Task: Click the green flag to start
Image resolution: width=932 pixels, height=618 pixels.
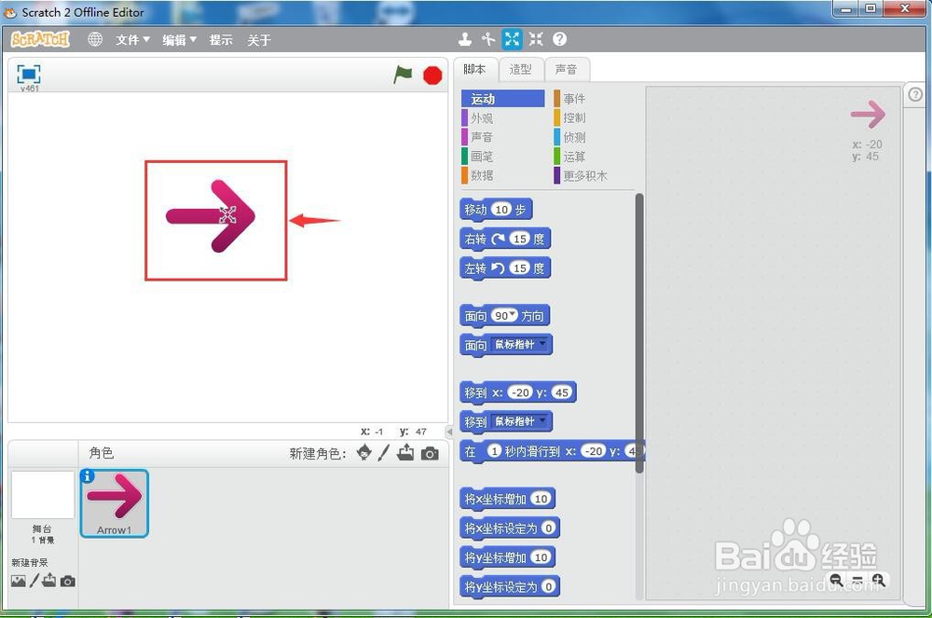Action: [x=403, y=75]
